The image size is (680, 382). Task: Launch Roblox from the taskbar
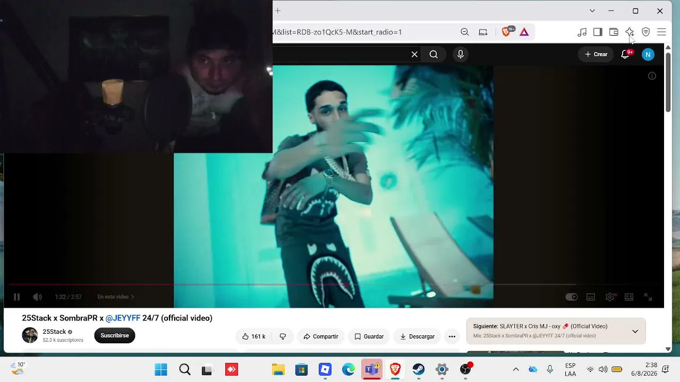pyautogui.click(x=325, y=369)
